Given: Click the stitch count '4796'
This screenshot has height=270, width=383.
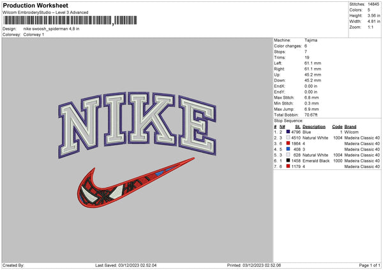Looking at the screenshot, I should point(296,132).
